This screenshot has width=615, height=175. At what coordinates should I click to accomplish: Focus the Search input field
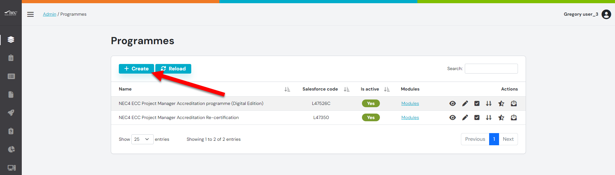pyautogui.click(x=491, y=69)
